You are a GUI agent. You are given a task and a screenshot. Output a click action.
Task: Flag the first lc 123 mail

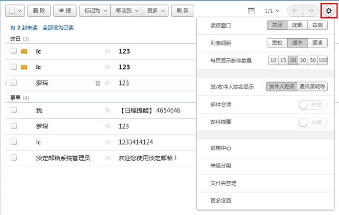tap(107, 51)
